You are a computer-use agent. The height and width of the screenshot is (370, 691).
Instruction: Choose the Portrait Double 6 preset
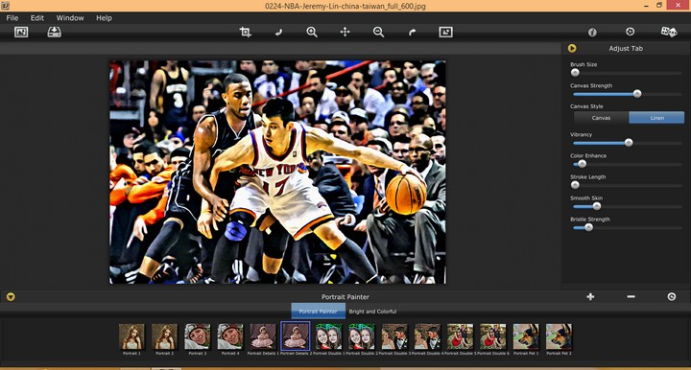click(x=492, y=336)
